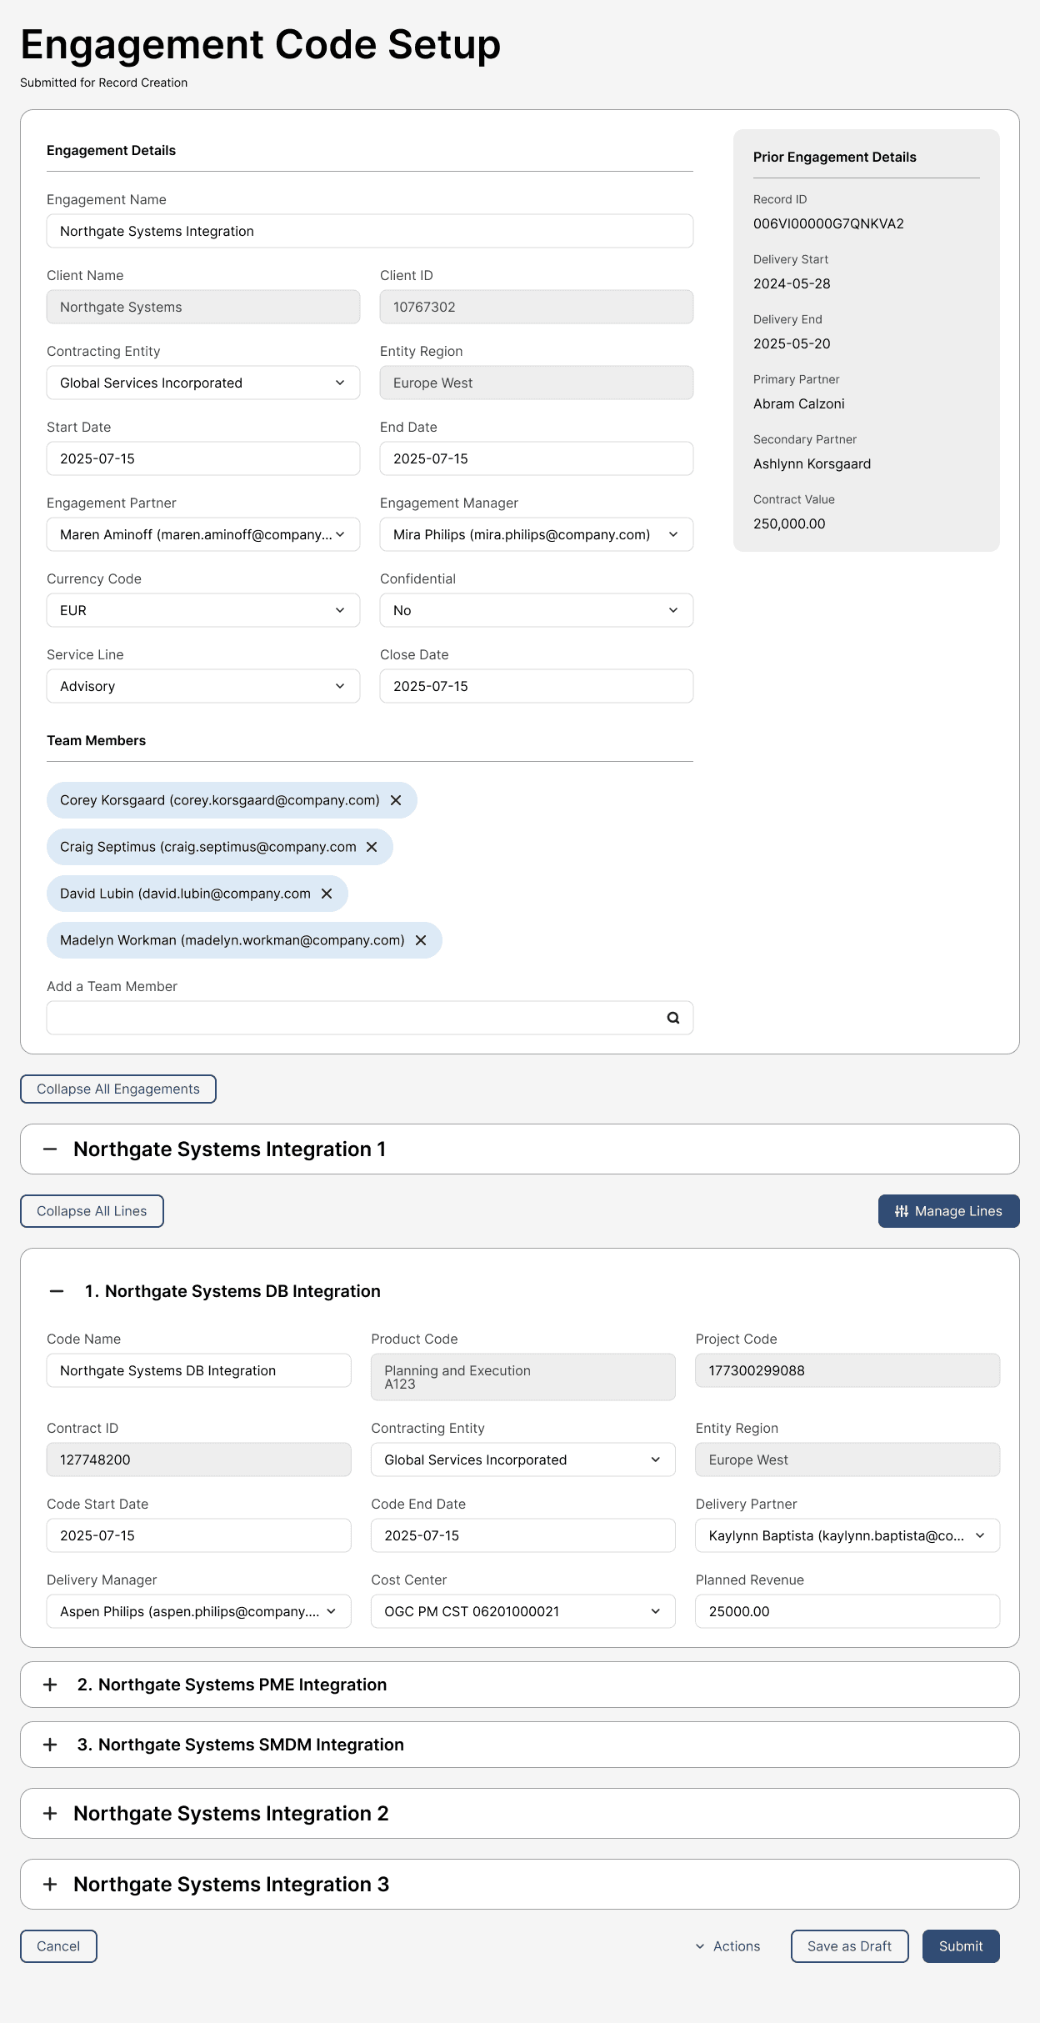Expand the Northgate Systems SMDM Integration line
Screen dimensions: 1040x2023
click(50, 1745)
